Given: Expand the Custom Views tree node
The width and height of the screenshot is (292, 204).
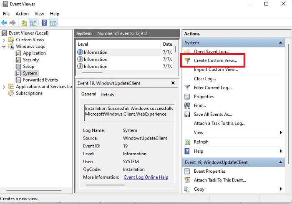Looking at the screenshot, I should (4, 40).
